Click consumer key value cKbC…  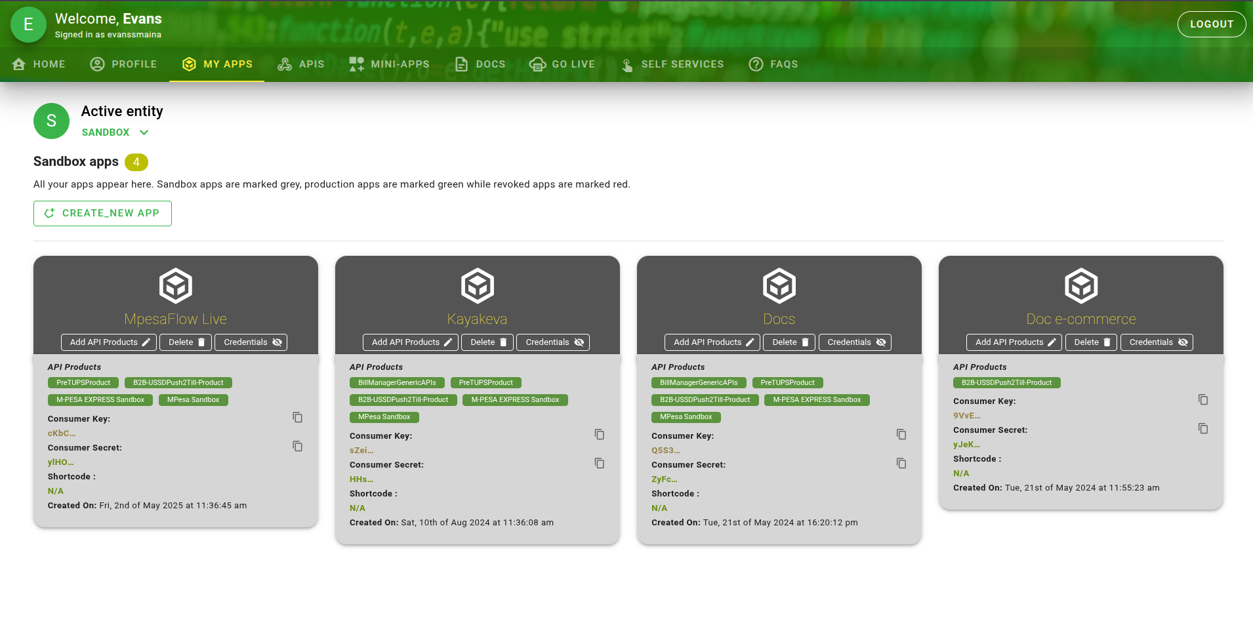coord(62,434)
